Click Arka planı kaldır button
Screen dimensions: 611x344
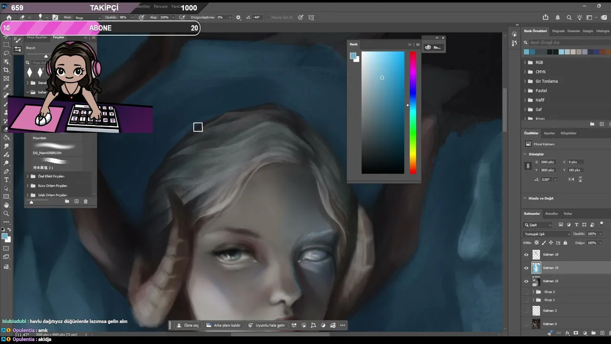click(224, 325)
